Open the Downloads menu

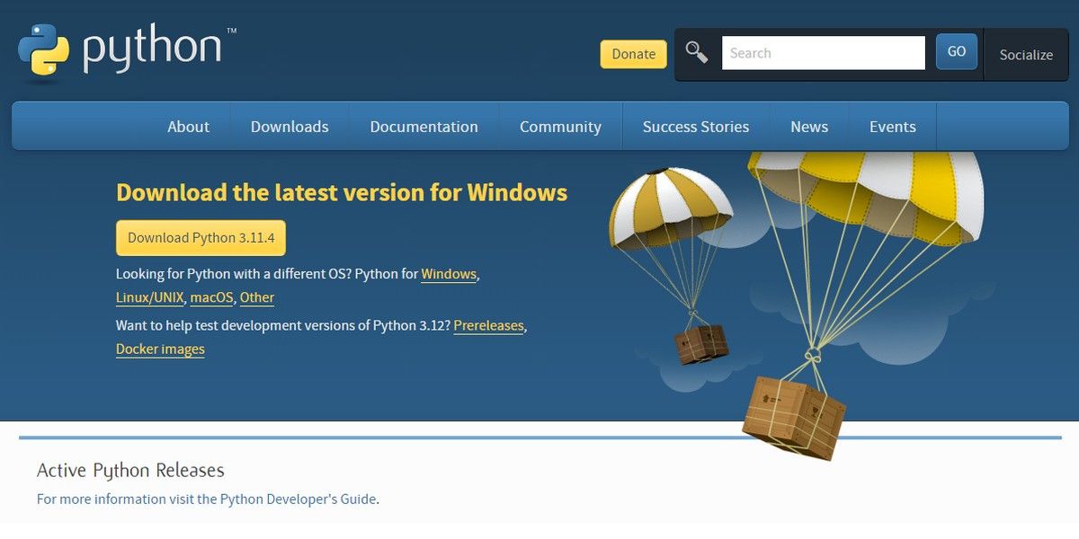click(x=290, y=126)
